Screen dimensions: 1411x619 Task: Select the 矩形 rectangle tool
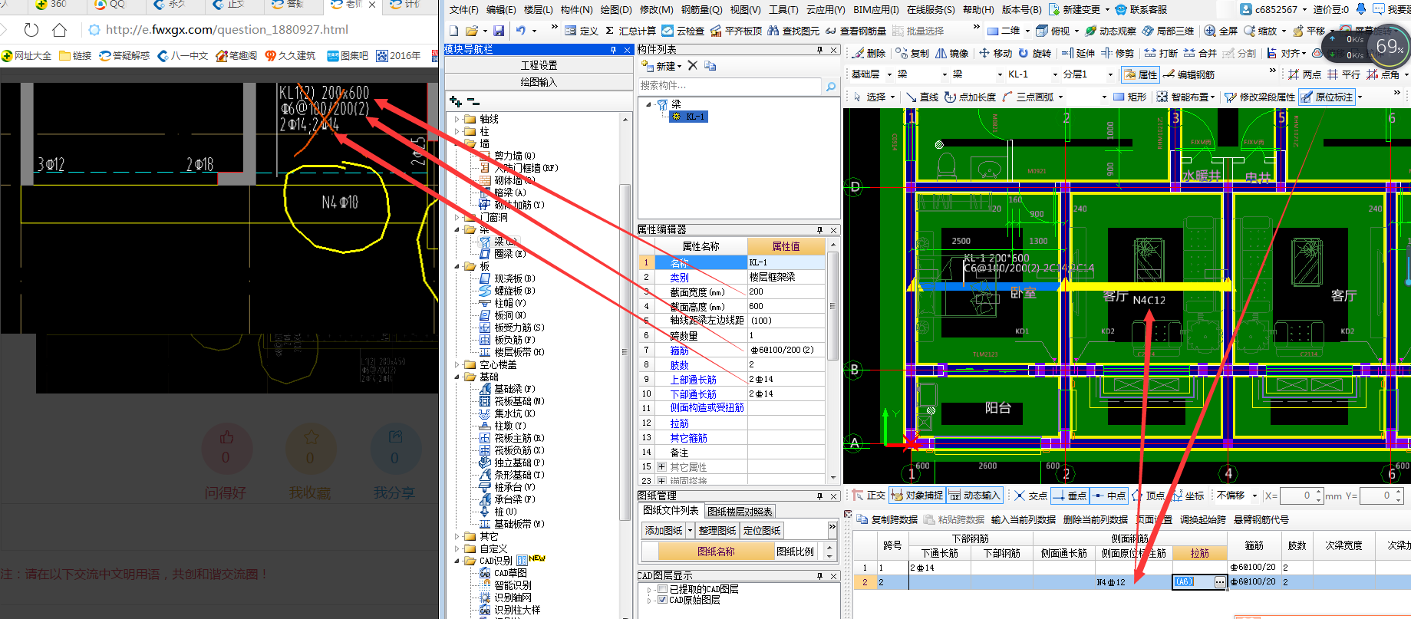pyautogui.click(x=1129, y=97)
